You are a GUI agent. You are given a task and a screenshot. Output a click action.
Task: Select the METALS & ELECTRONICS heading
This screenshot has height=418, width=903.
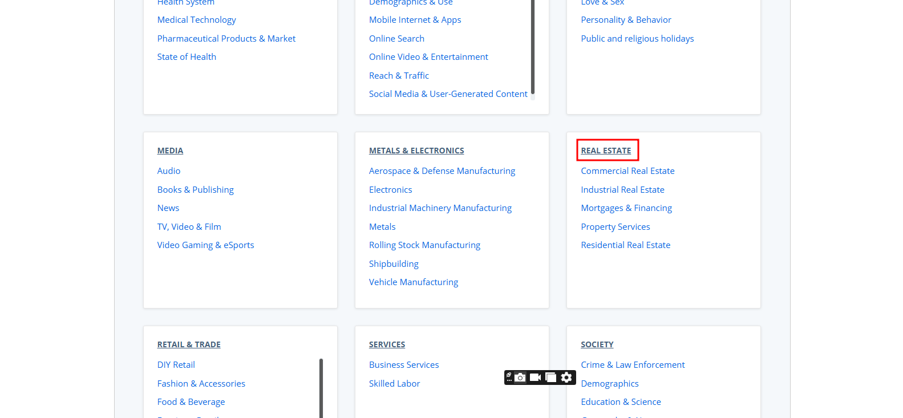click(x=416, y=151)
